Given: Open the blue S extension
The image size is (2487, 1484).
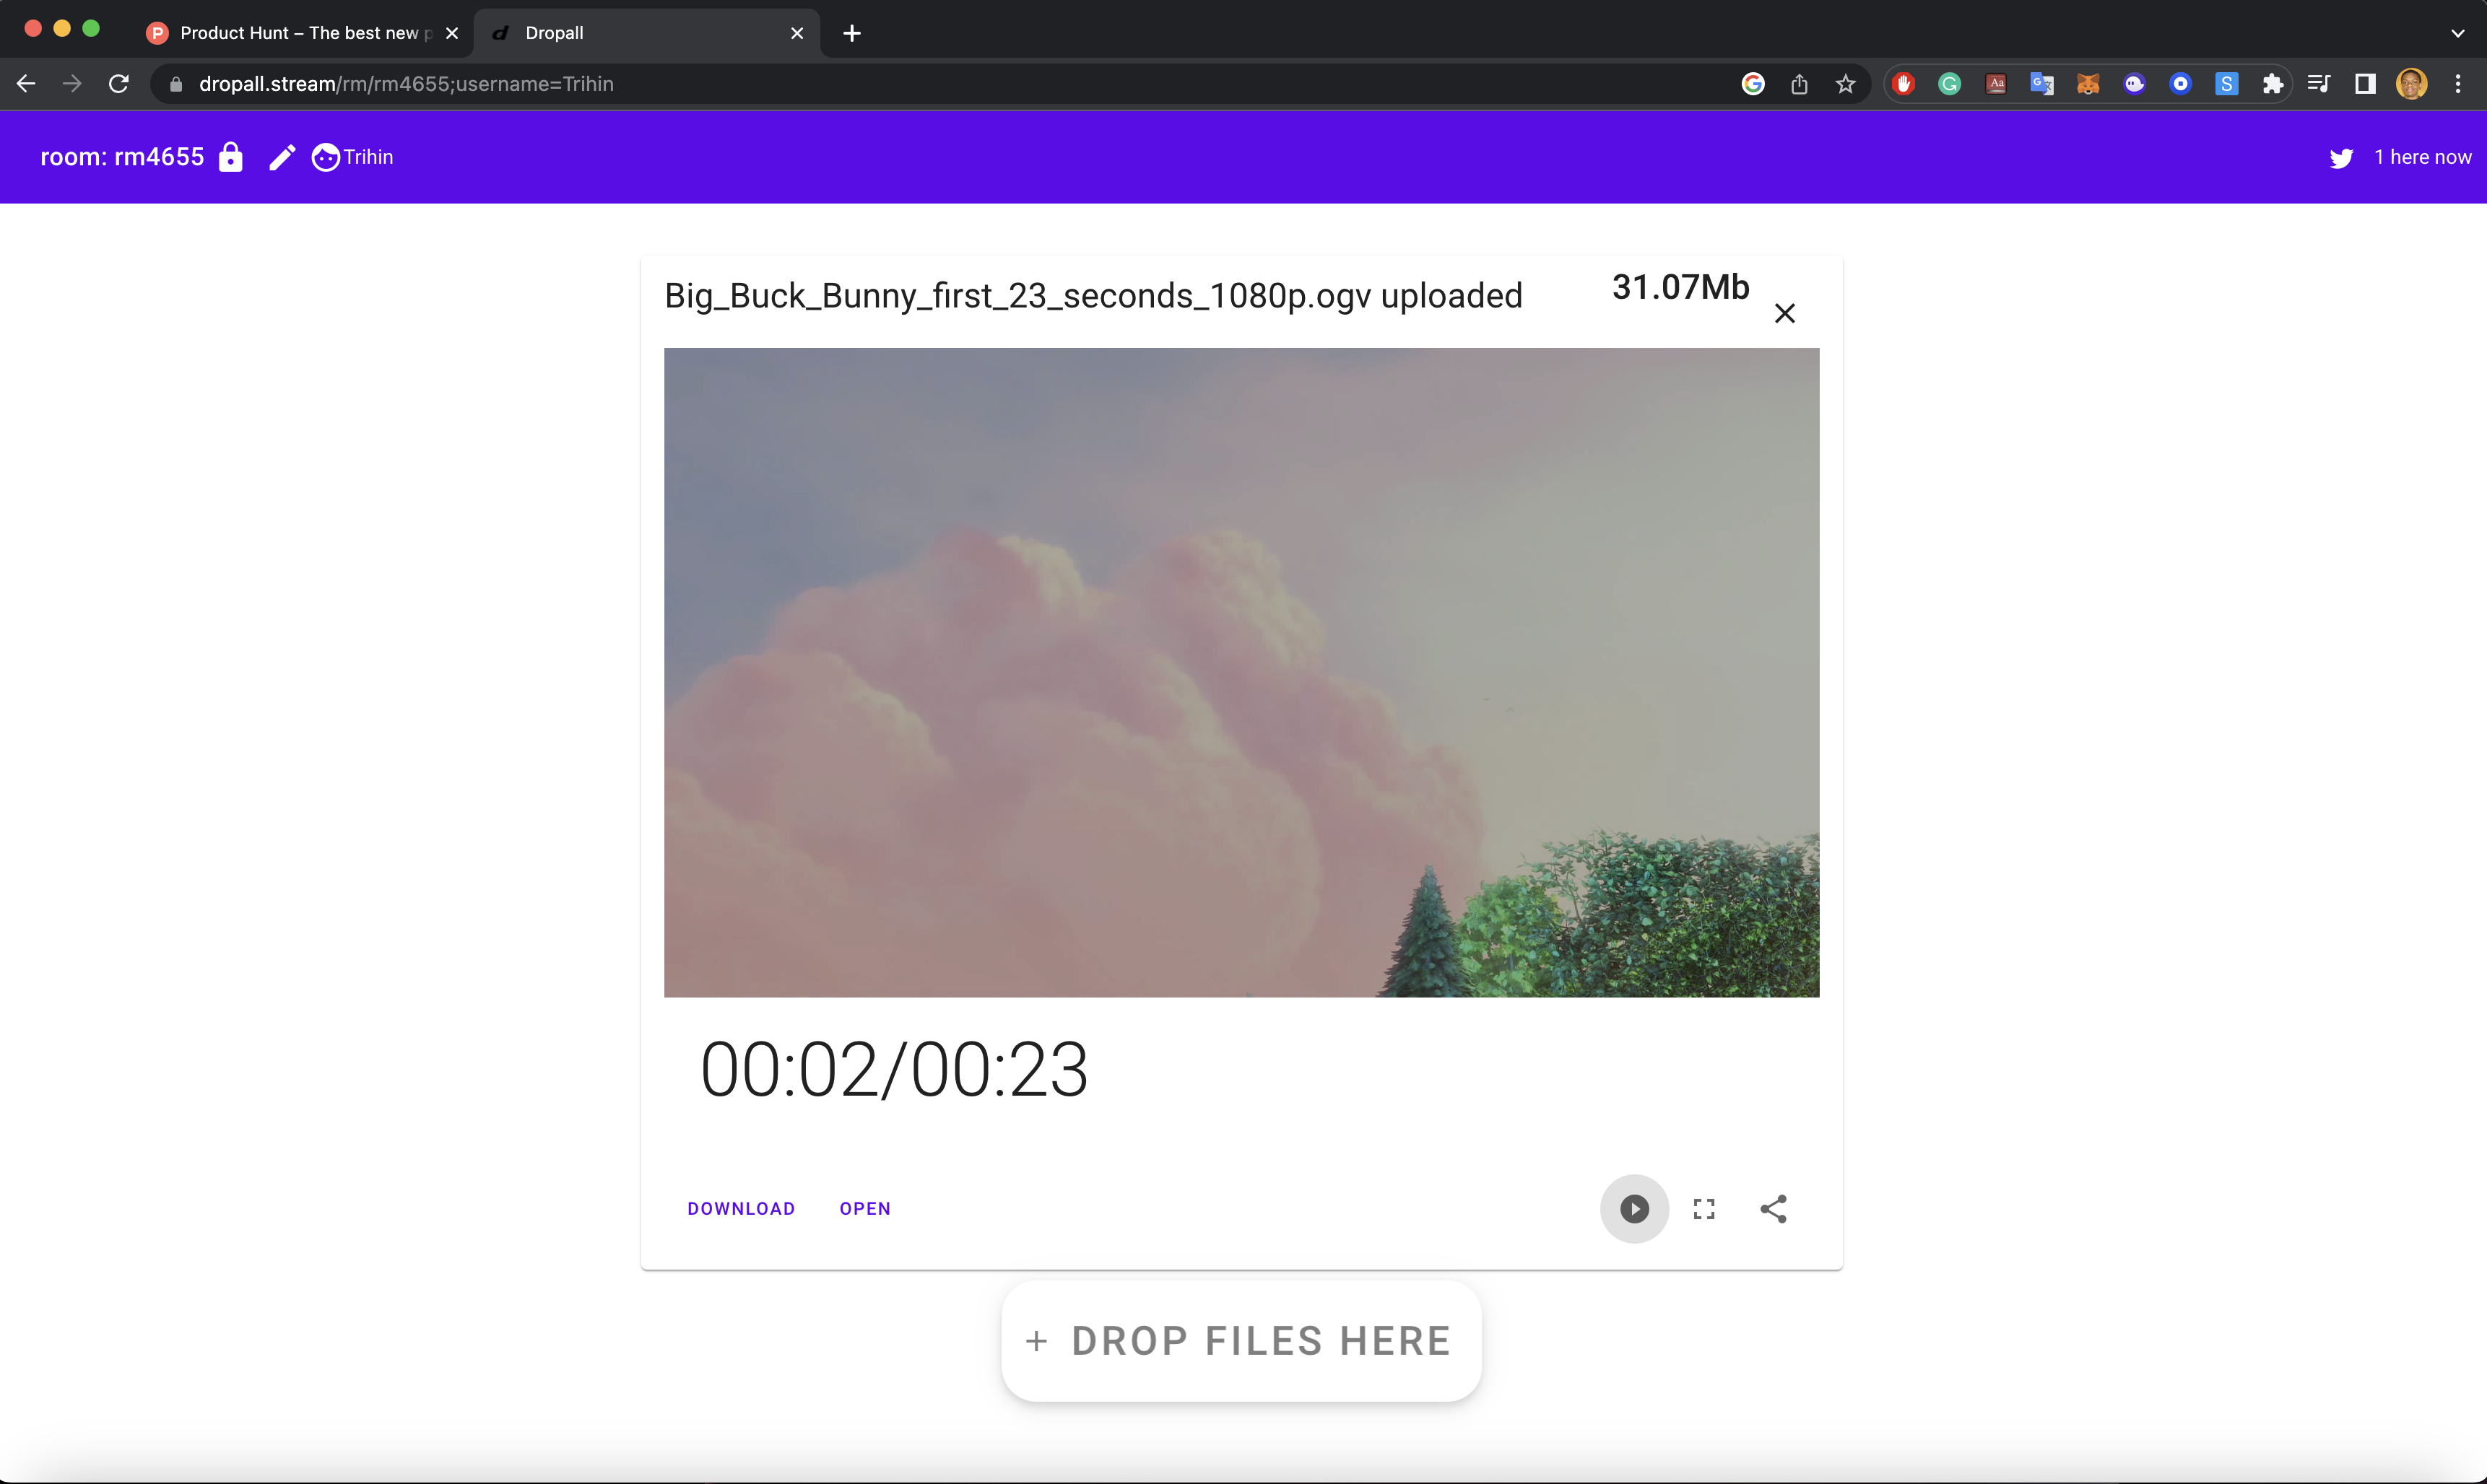Looking at the screenshot, I should [2226, 84].
